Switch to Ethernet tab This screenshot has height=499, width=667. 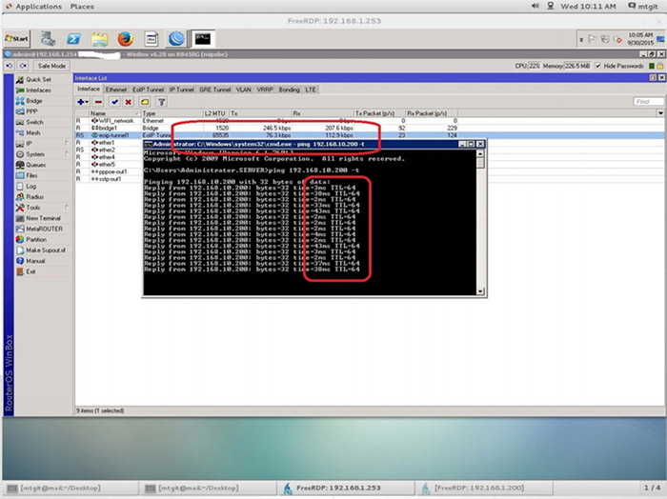coord(116,90)
